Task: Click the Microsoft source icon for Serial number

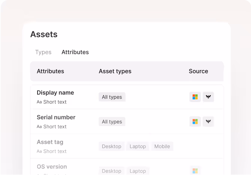Action: click(x=195, y=122)
